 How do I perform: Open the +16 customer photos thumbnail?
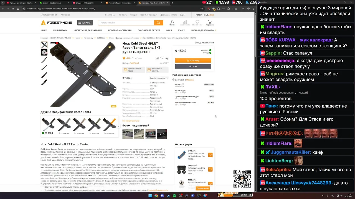[162, 134]
